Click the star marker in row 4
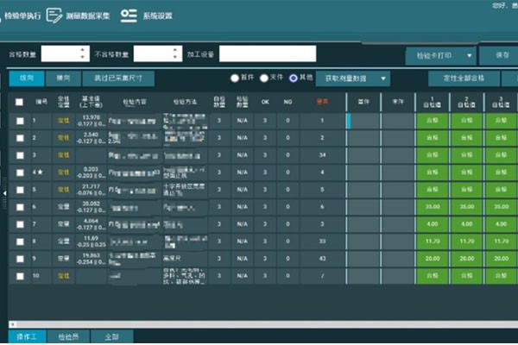This screenshot has width=518, height=345. 41,172
